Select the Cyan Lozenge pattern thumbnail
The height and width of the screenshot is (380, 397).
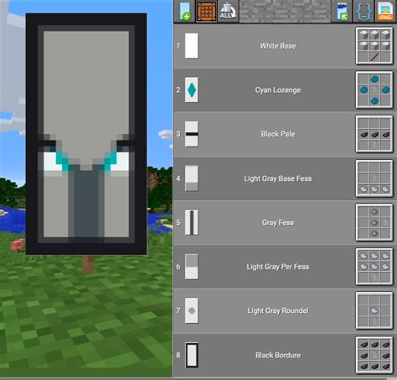click(192, 90)
